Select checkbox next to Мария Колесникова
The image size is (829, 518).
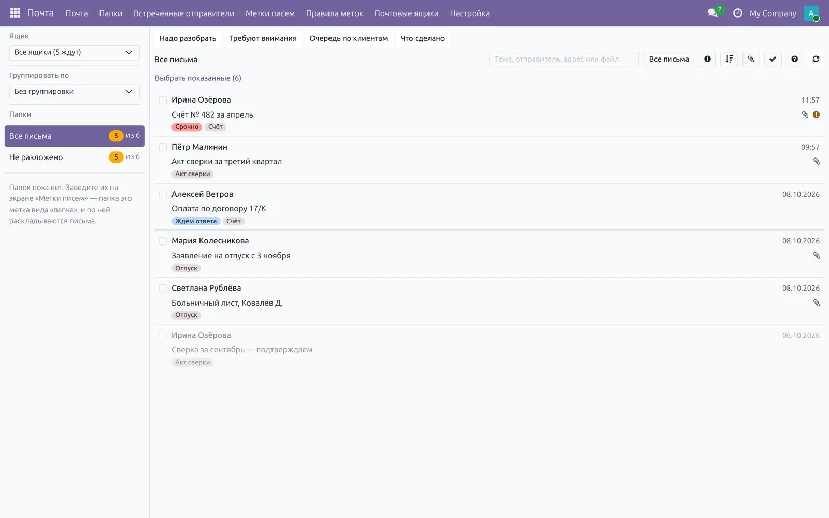(x=163, y=241)
